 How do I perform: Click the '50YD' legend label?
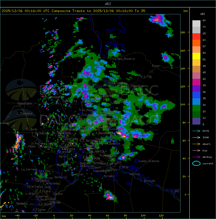coord(206,131)
